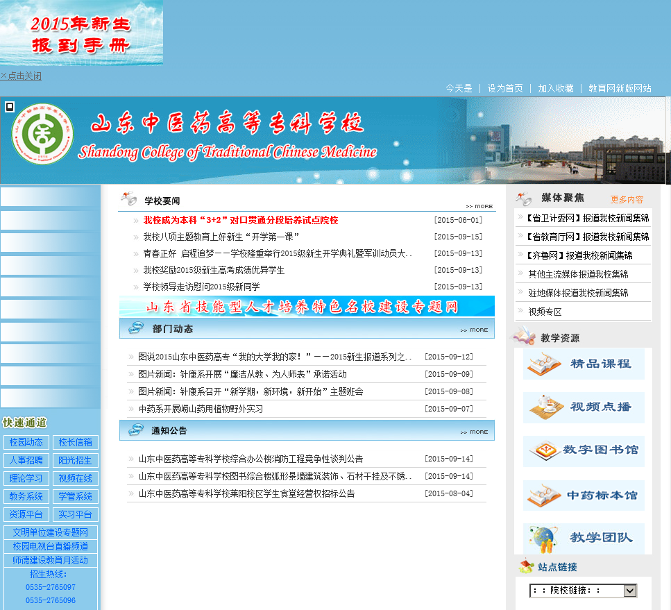
Task: Click 资源平台 quick link
Action: coord(26,514)
